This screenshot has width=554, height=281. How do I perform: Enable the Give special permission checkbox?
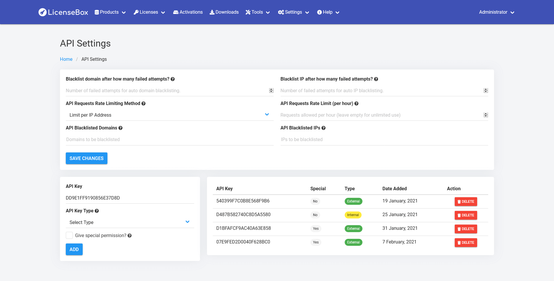tap(69, 235)
